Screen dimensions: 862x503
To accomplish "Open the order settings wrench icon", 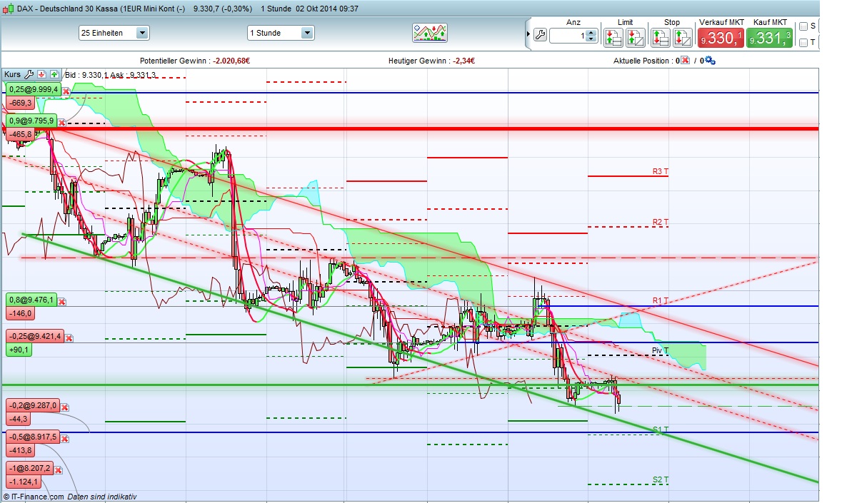I will pos(541,34).
